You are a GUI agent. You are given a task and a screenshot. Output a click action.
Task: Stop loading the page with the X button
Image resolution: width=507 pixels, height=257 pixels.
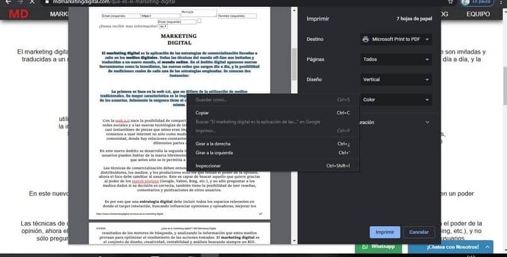32,2
